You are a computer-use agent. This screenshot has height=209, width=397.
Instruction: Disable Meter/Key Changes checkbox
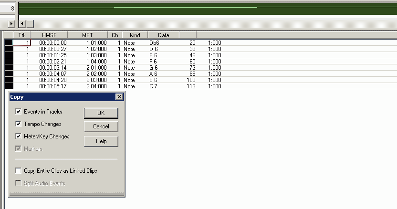[19, 136]
